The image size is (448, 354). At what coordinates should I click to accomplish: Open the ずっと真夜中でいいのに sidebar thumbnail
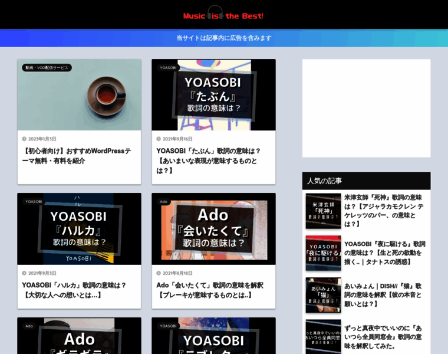tap(324, 337)
